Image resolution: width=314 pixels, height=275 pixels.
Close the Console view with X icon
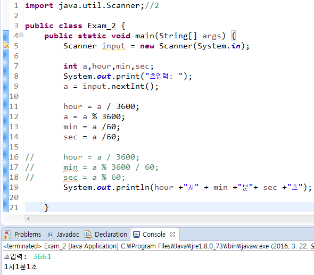[172, 235]
